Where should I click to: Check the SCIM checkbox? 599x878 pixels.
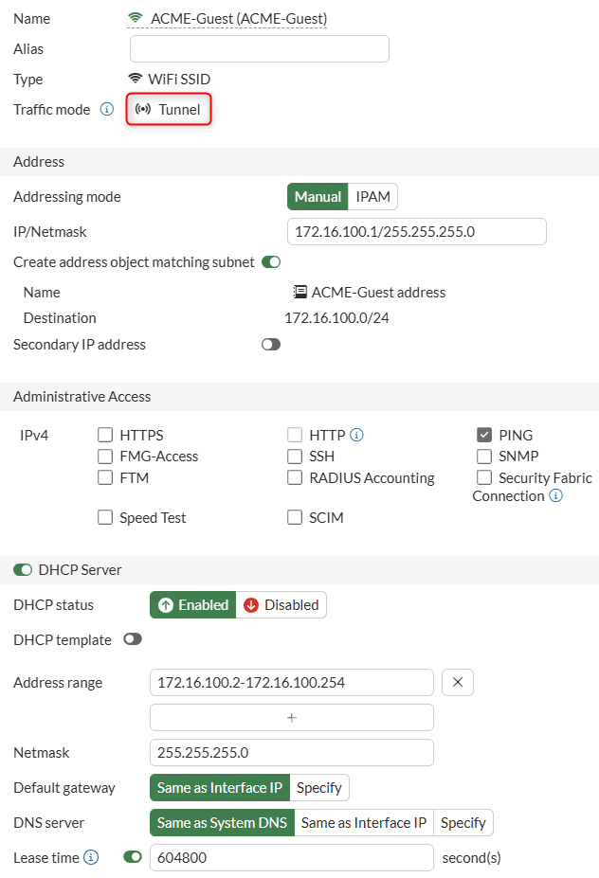coord(295,517)
